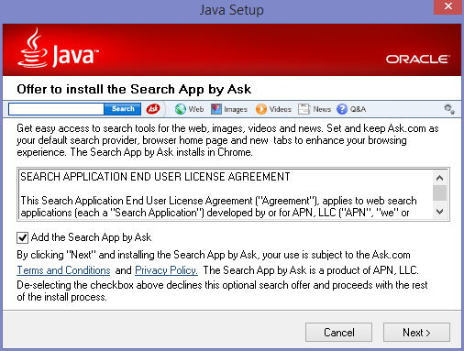Click the Next > button
Screen dimensions: 464x351
coord(416,332)
